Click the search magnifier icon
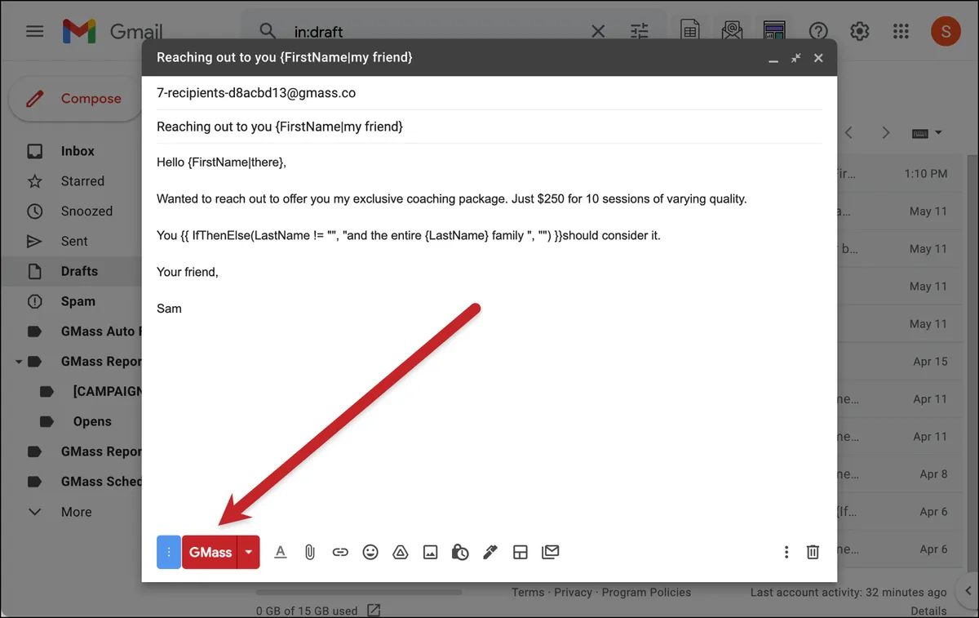This screenshot has height=618, width=979. [x=268, y=32]
